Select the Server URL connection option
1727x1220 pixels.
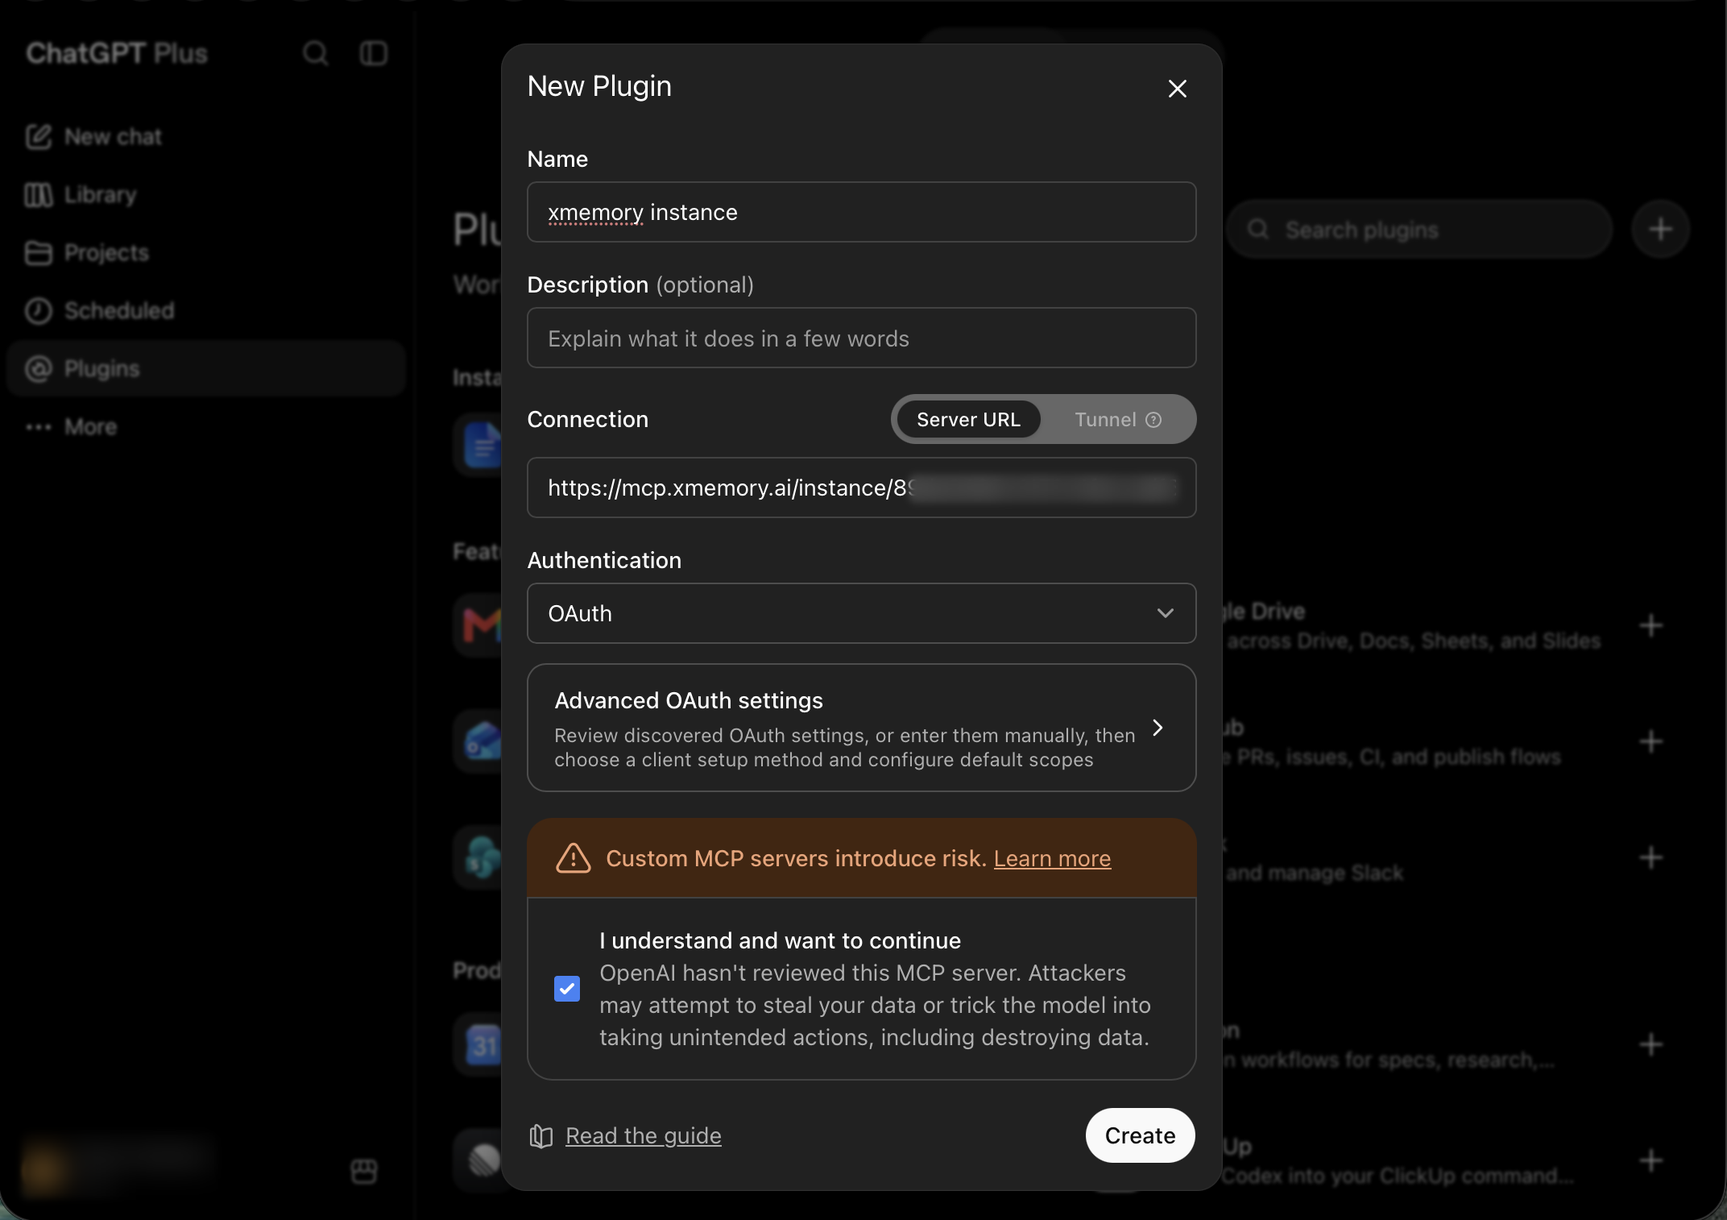click(968, 419)
